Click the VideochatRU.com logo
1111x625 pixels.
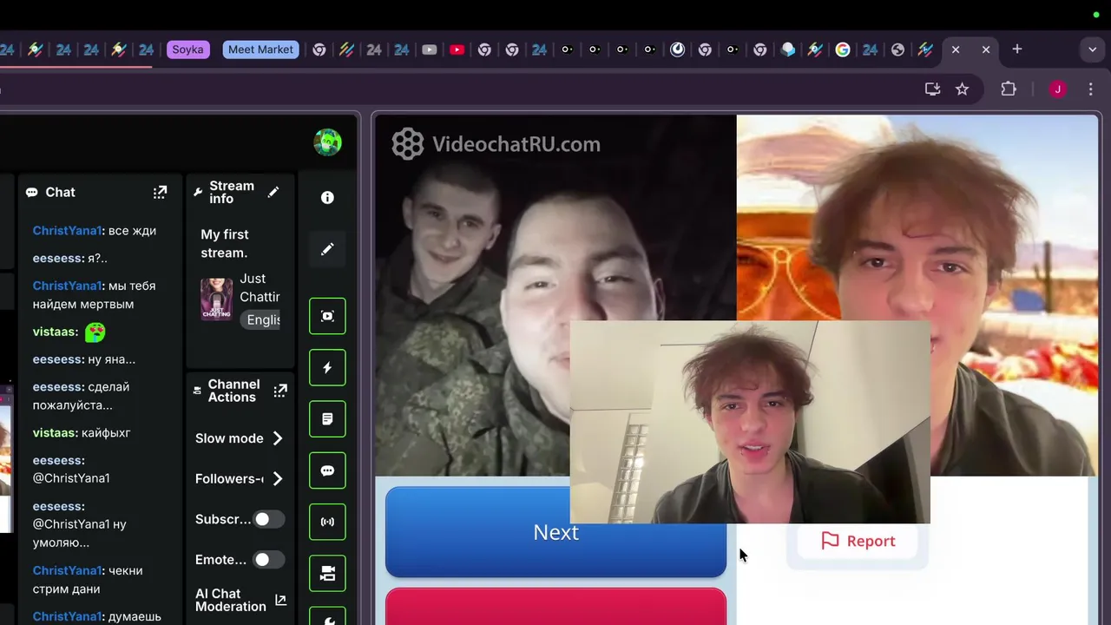(x=496, y=144)
